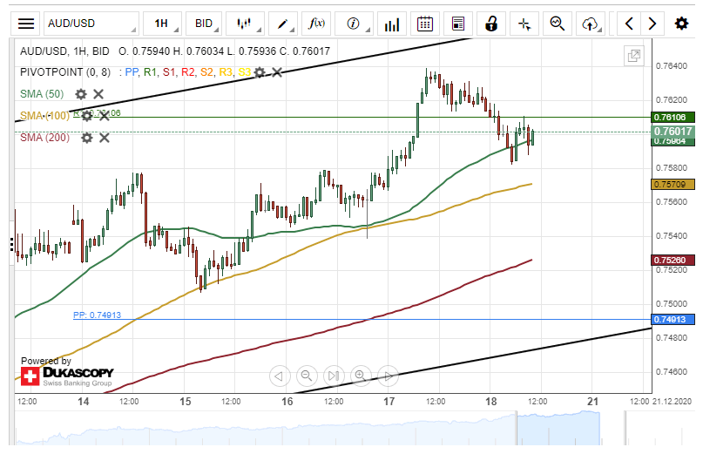Click the cloud upload icon
The width and height of the screenshot is (703, 454).
pyautogui.click(x=591, y=24)
